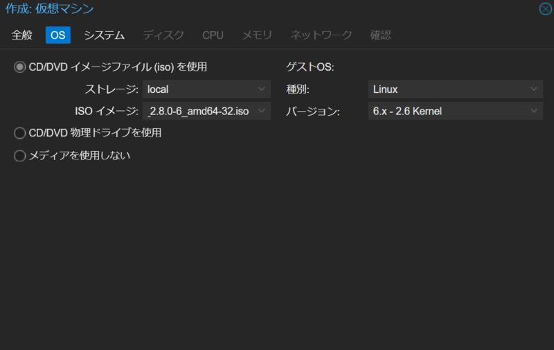This screenshot has height=350, width=554.
Task: Open the 確認 tab
Action: click(380, 35)
